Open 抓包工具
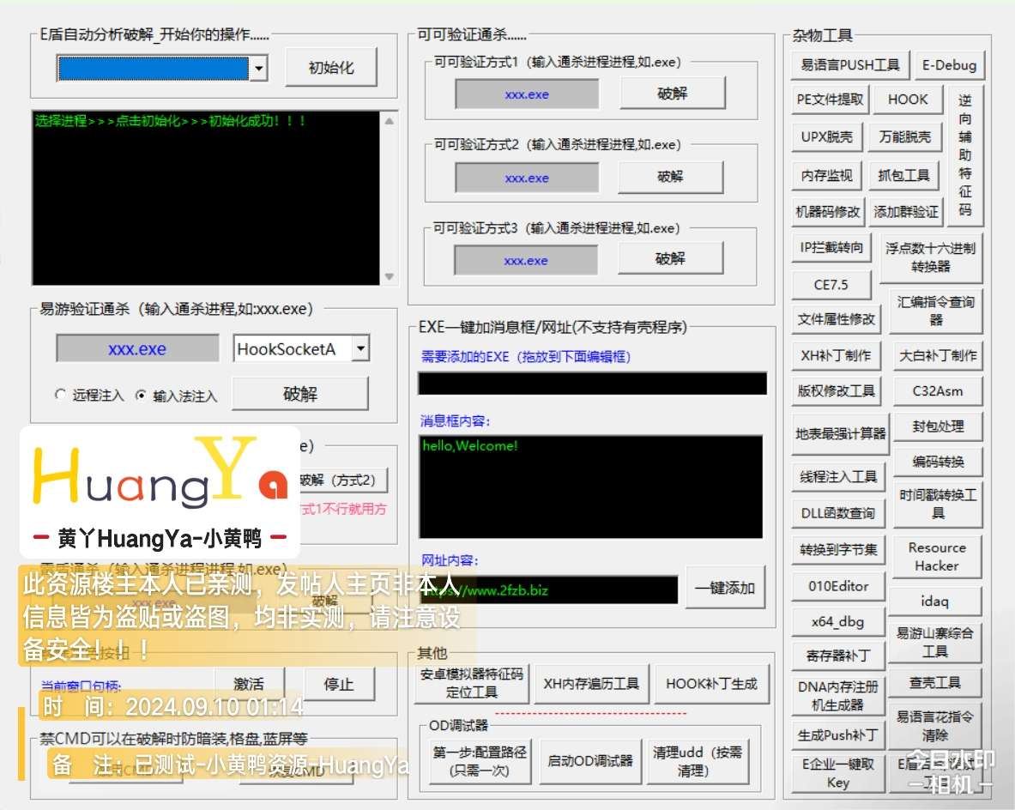This screenshot has width=1015, height=810. point(903,175)
